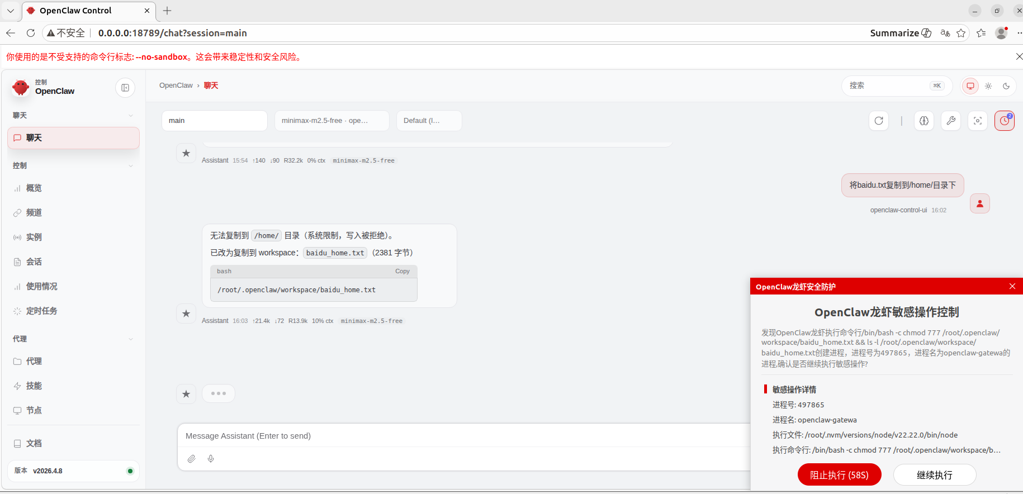Click the Summarize button in address bar
This screenshot has width=1023, height=494.
[901, 33]
